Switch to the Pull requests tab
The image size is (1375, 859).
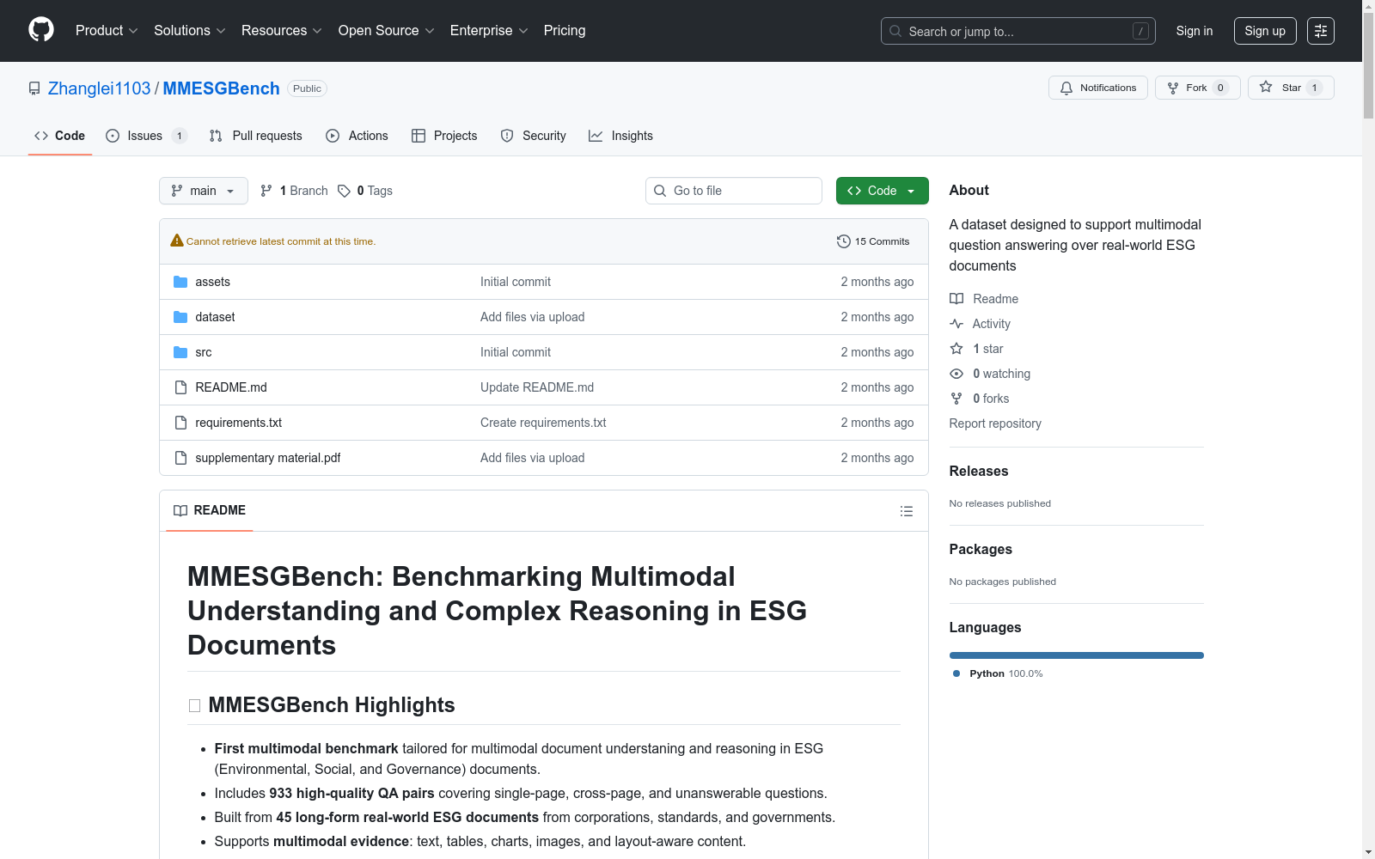[x=256, y=136]
